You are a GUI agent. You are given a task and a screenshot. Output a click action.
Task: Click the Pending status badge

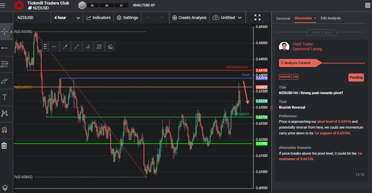pos(356,77)
